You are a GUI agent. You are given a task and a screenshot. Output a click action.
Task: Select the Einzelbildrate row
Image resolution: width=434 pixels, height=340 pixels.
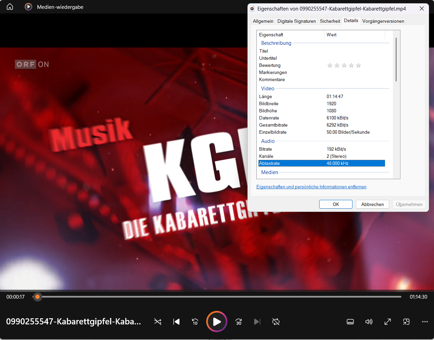(x=322, y=132)
